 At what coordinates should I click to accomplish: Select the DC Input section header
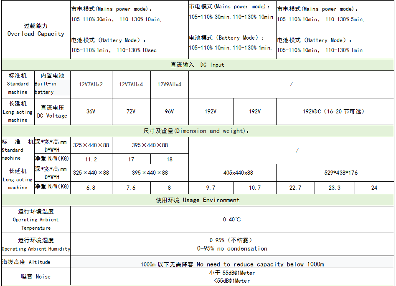tap(197, 65)
